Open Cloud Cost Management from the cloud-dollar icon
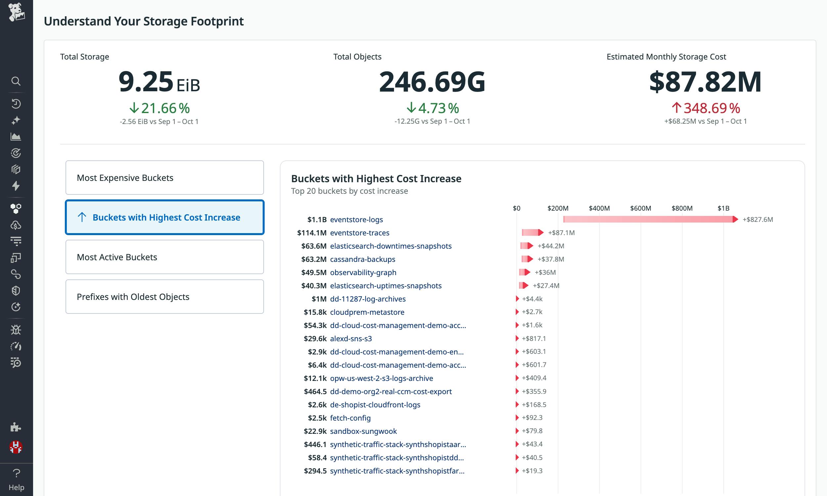The width and height of the screenshot is (827, 496). 16,225
